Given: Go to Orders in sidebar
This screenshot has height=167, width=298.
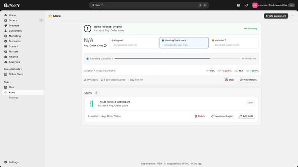Looking at the screenshot, I should tap(13, 20).
